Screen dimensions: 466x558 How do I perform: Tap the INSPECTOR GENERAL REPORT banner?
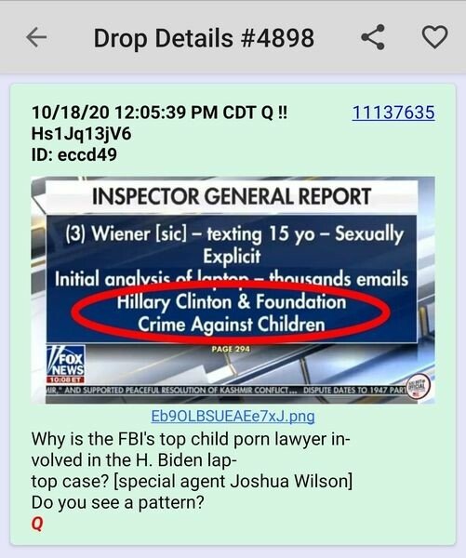(232, 196)
